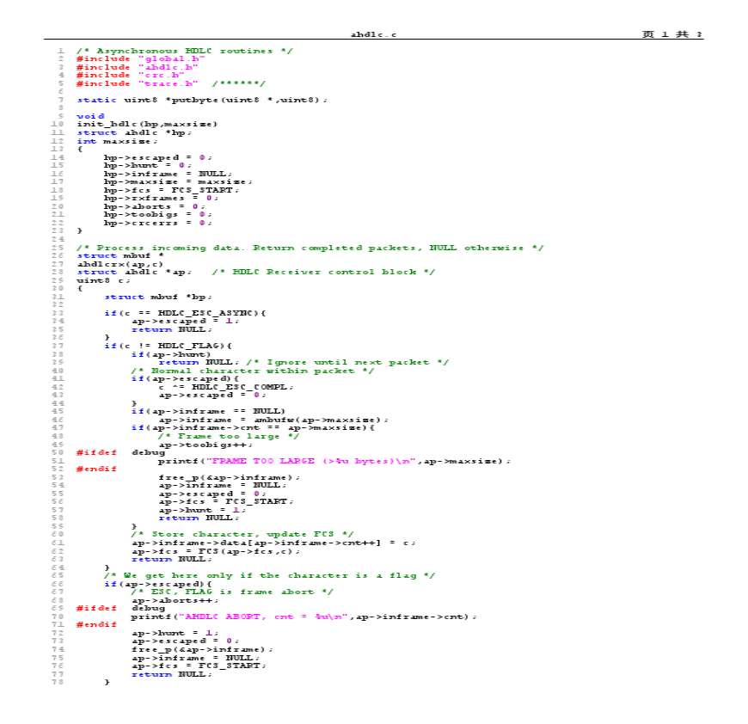The height and width of the screenshot is (724, 748).
Task: Click the hp->crcerrs = 0 statement
Action: (x=157, y=223)
